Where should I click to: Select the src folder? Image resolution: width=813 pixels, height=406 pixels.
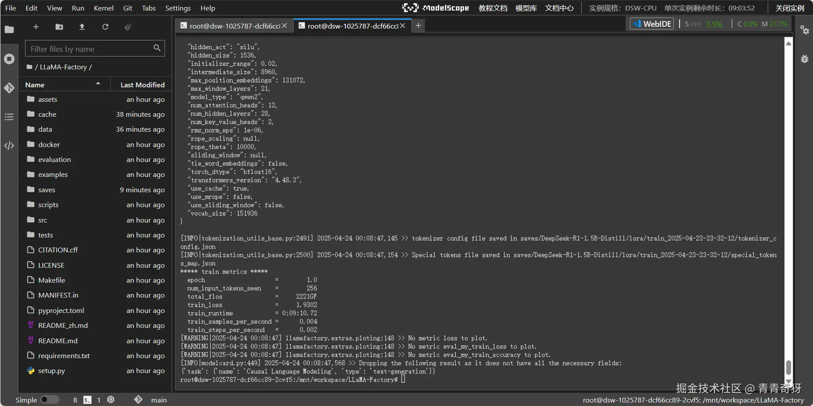95,220
